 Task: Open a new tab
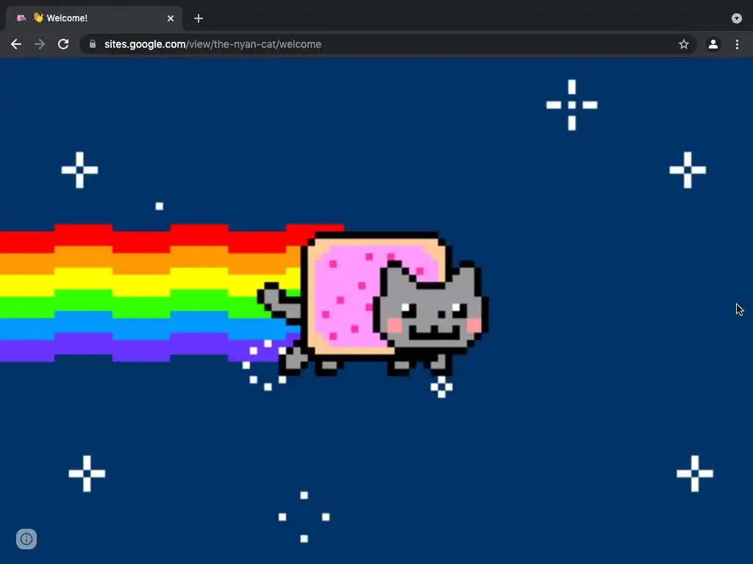click(x=199, y=18)
